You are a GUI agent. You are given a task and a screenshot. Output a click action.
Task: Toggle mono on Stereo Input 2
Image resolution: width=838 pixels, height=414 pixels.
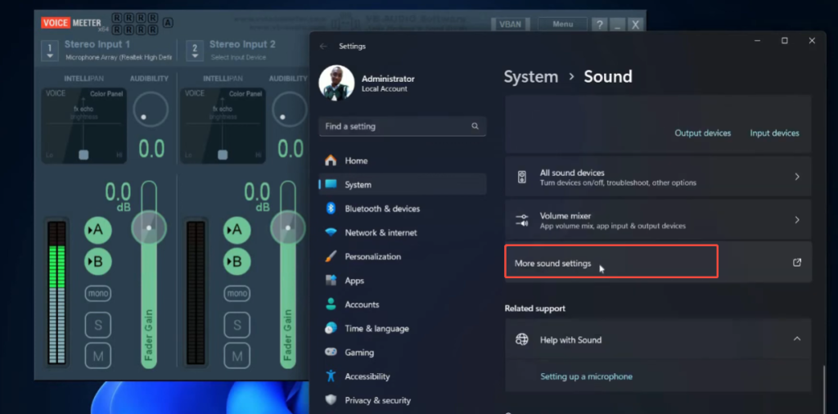pyautogui.click(x=237, y=293)
